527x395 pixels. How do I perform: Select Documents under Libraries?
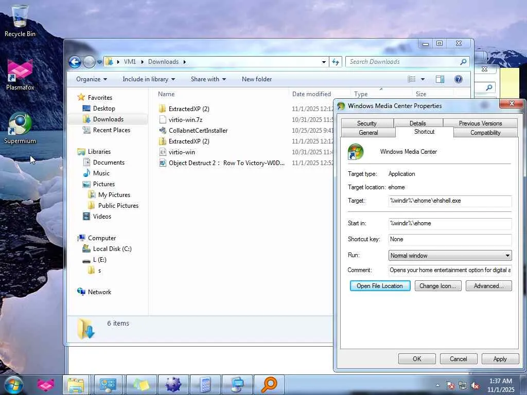109,163
